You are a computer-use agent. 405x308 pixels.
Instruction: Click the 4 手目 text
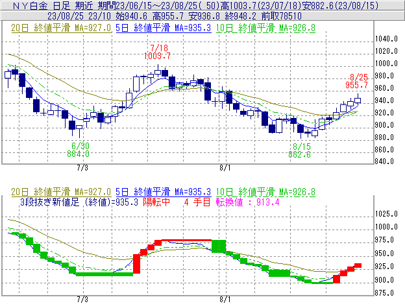tap(197, 202)
